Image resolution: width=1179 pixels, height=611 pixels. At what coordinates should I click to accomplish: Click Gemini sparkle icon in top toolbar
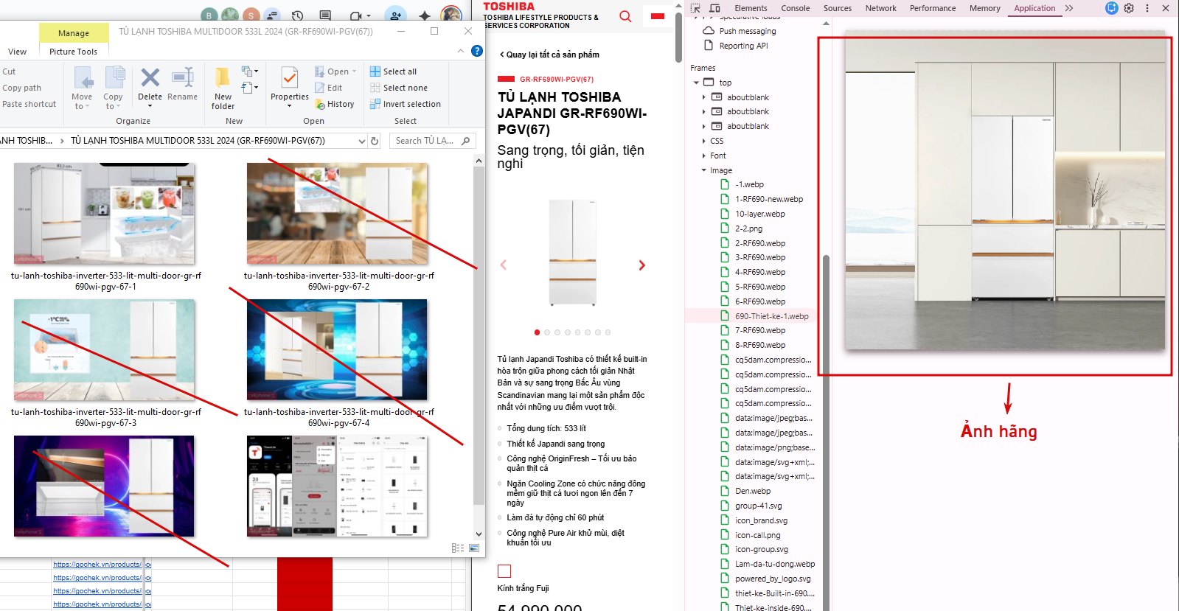[x=425, y=15]
